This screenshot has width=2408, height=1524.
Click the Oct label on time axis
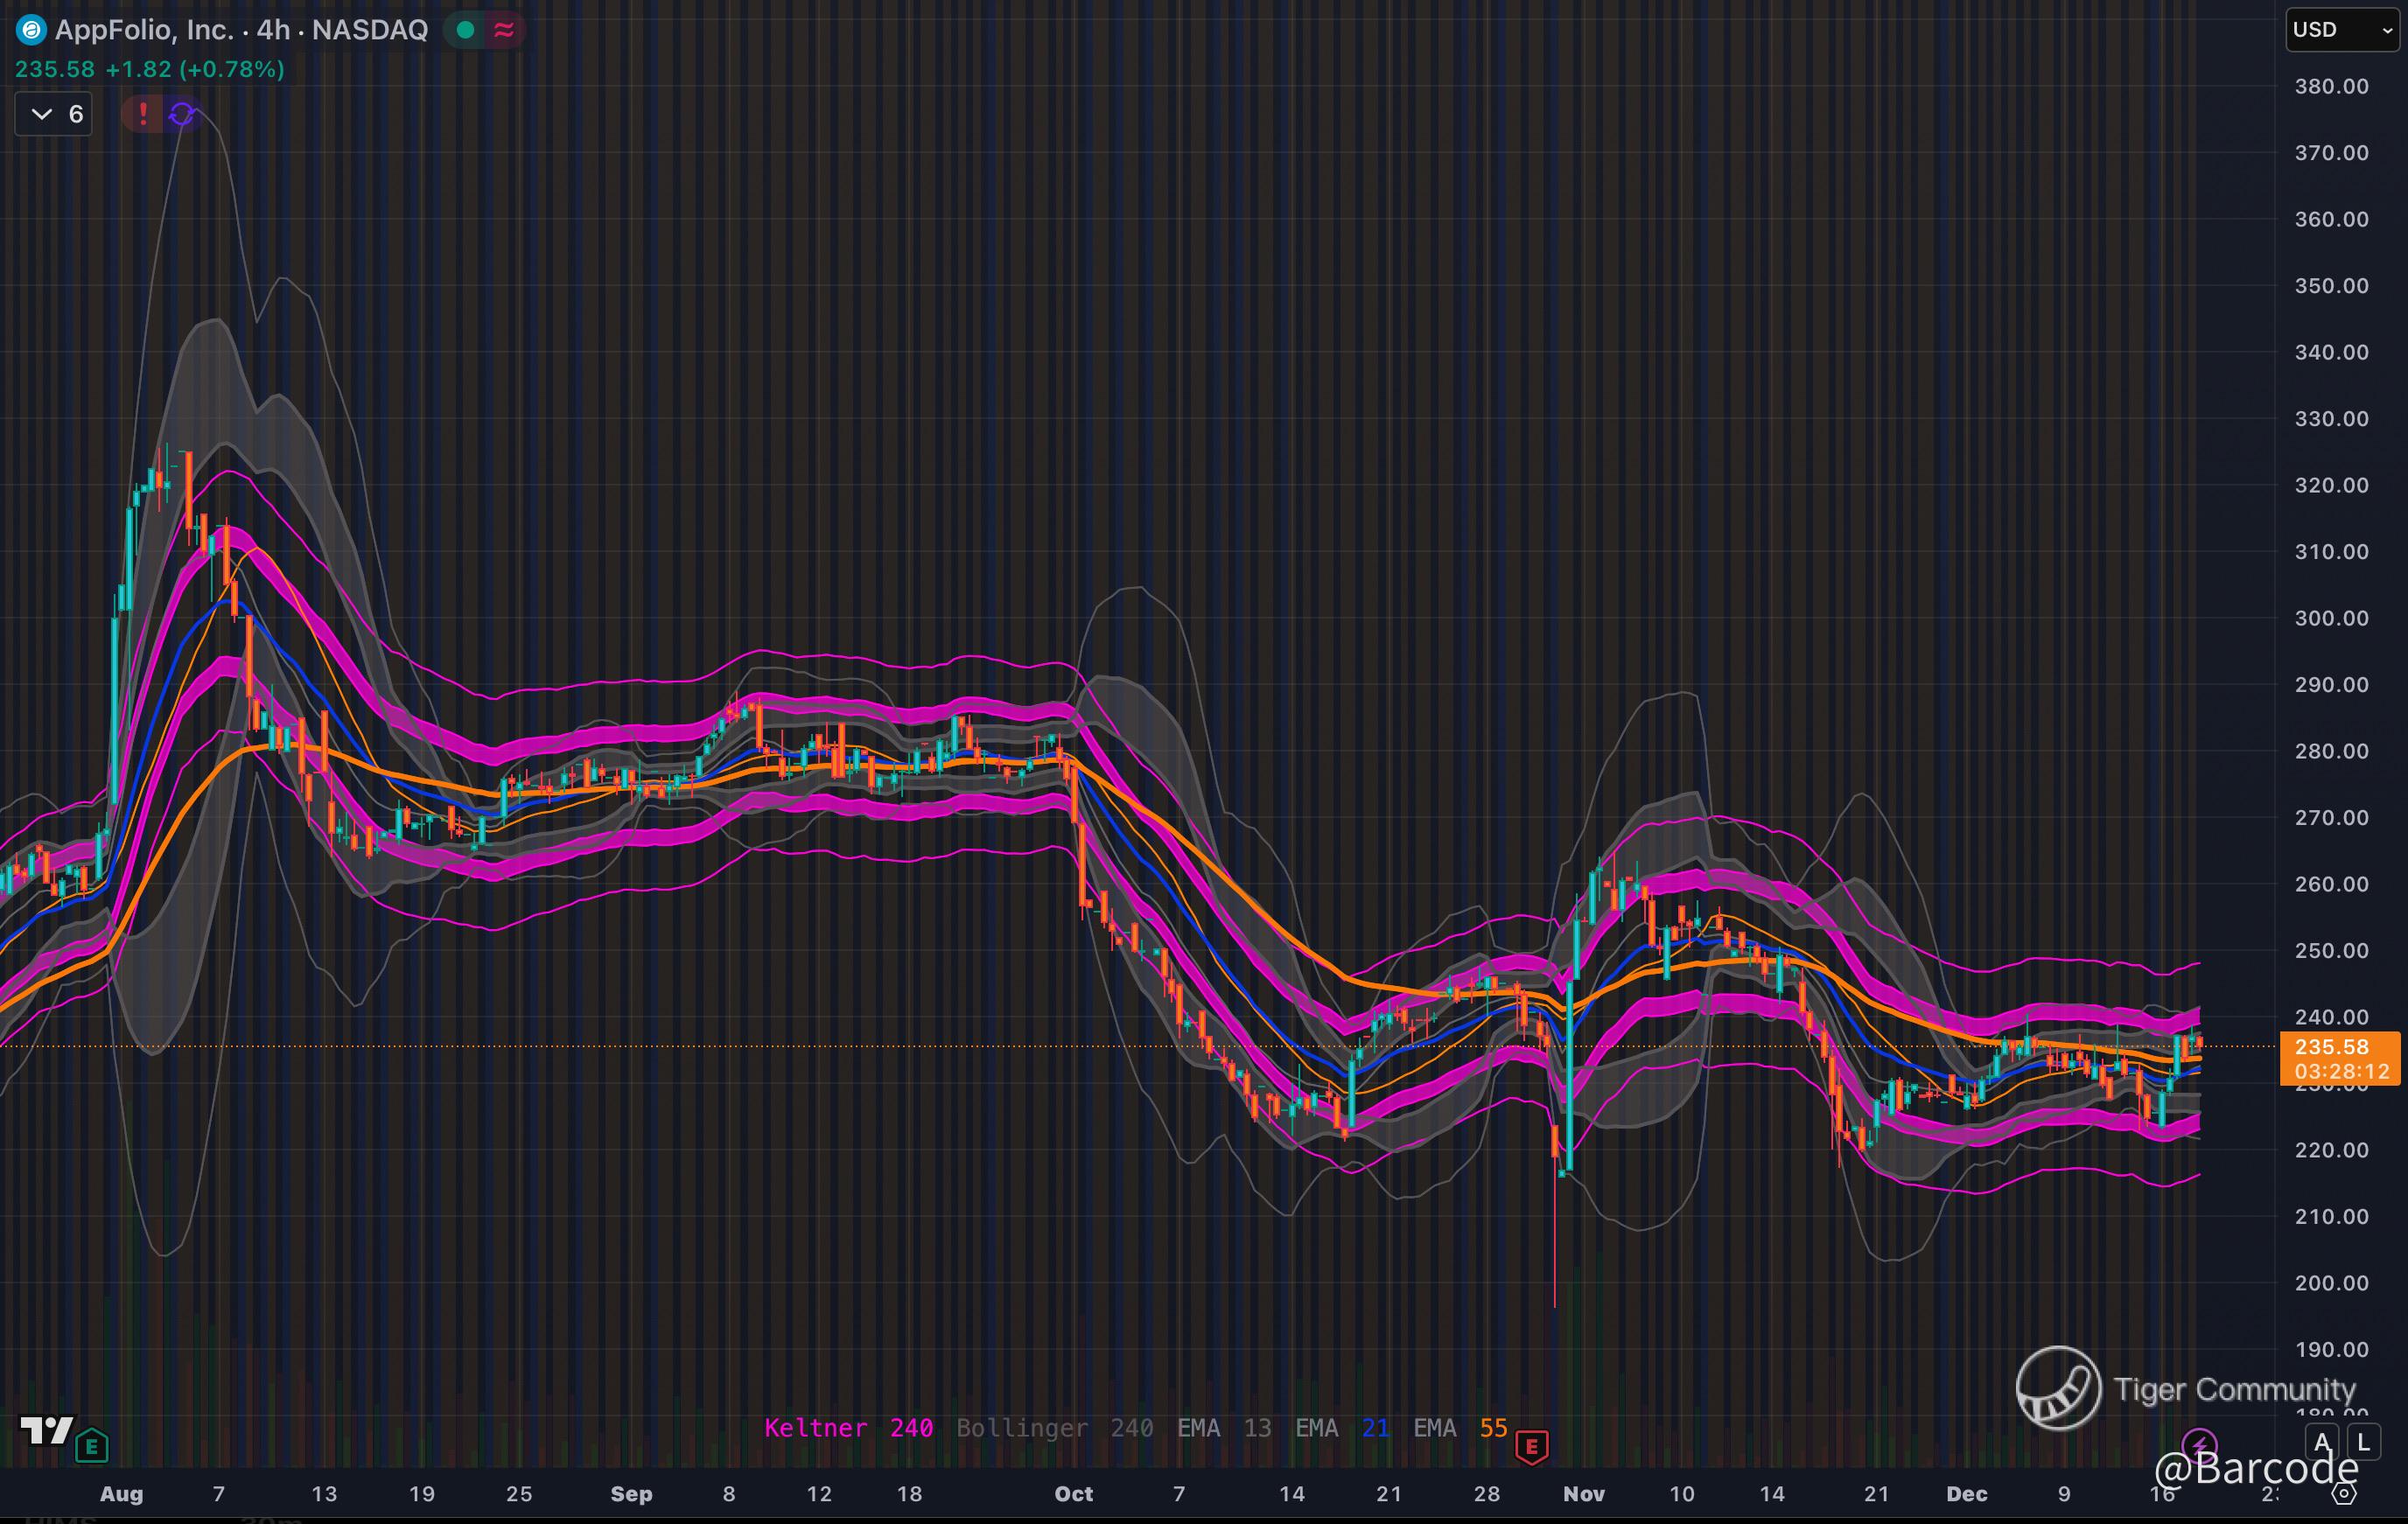point(1073,1494)
